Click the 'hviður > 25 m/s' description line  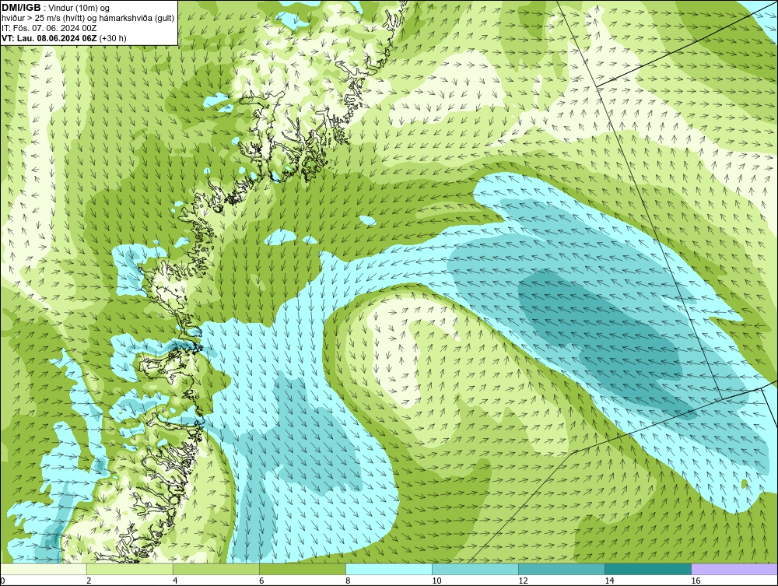pyautogui.click(x=88, y=19)
